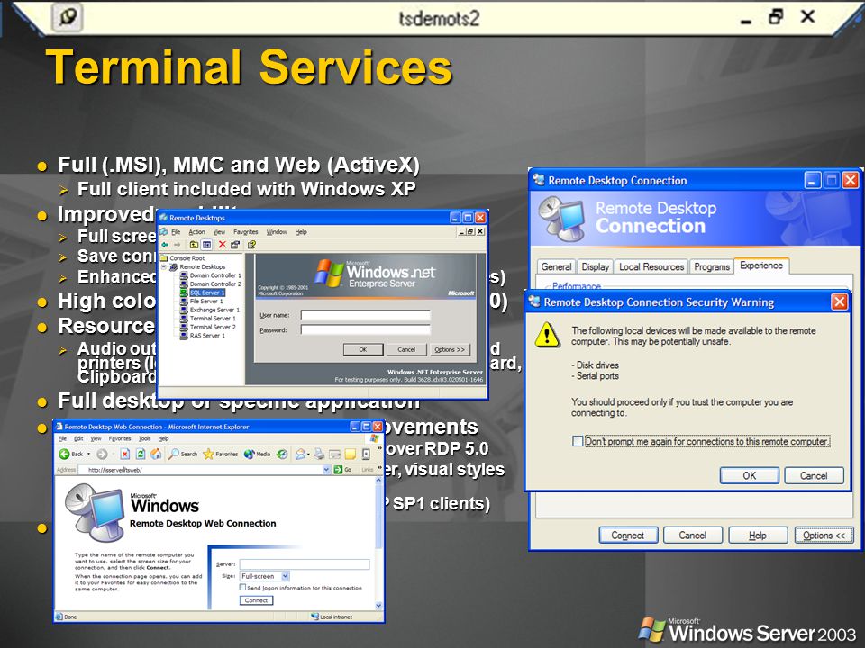Click Help in Remote Desktop Connection window

pos(758,535)
